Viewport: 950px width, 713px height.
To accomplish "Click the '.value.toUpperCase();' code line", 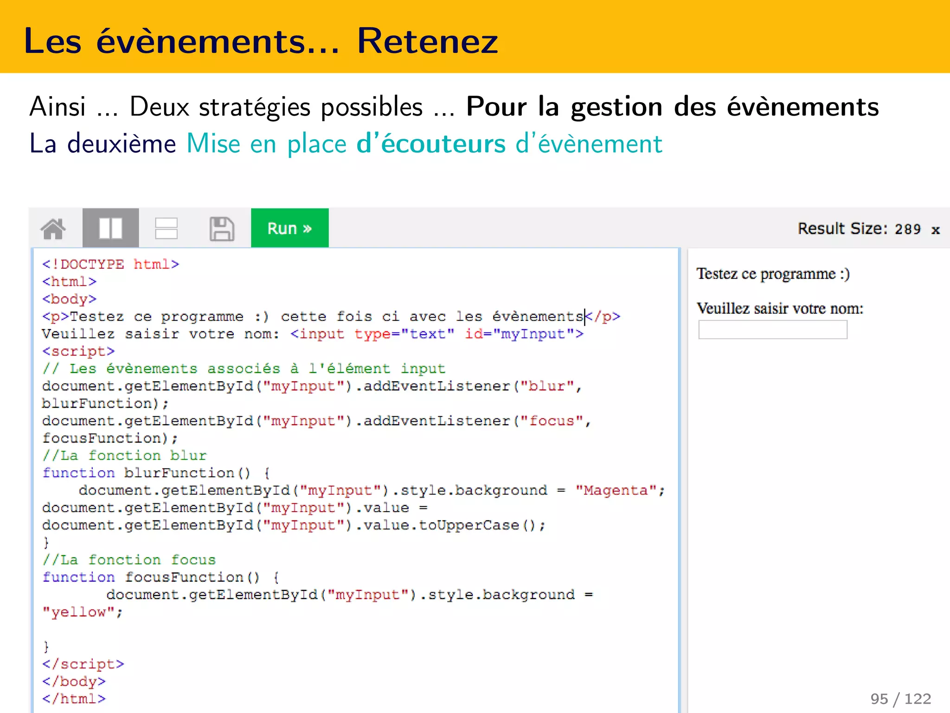I will (294, 525).
